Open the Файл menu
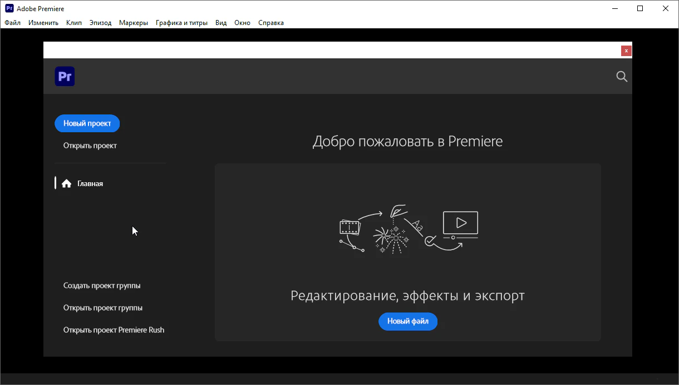 click(12, 23)
